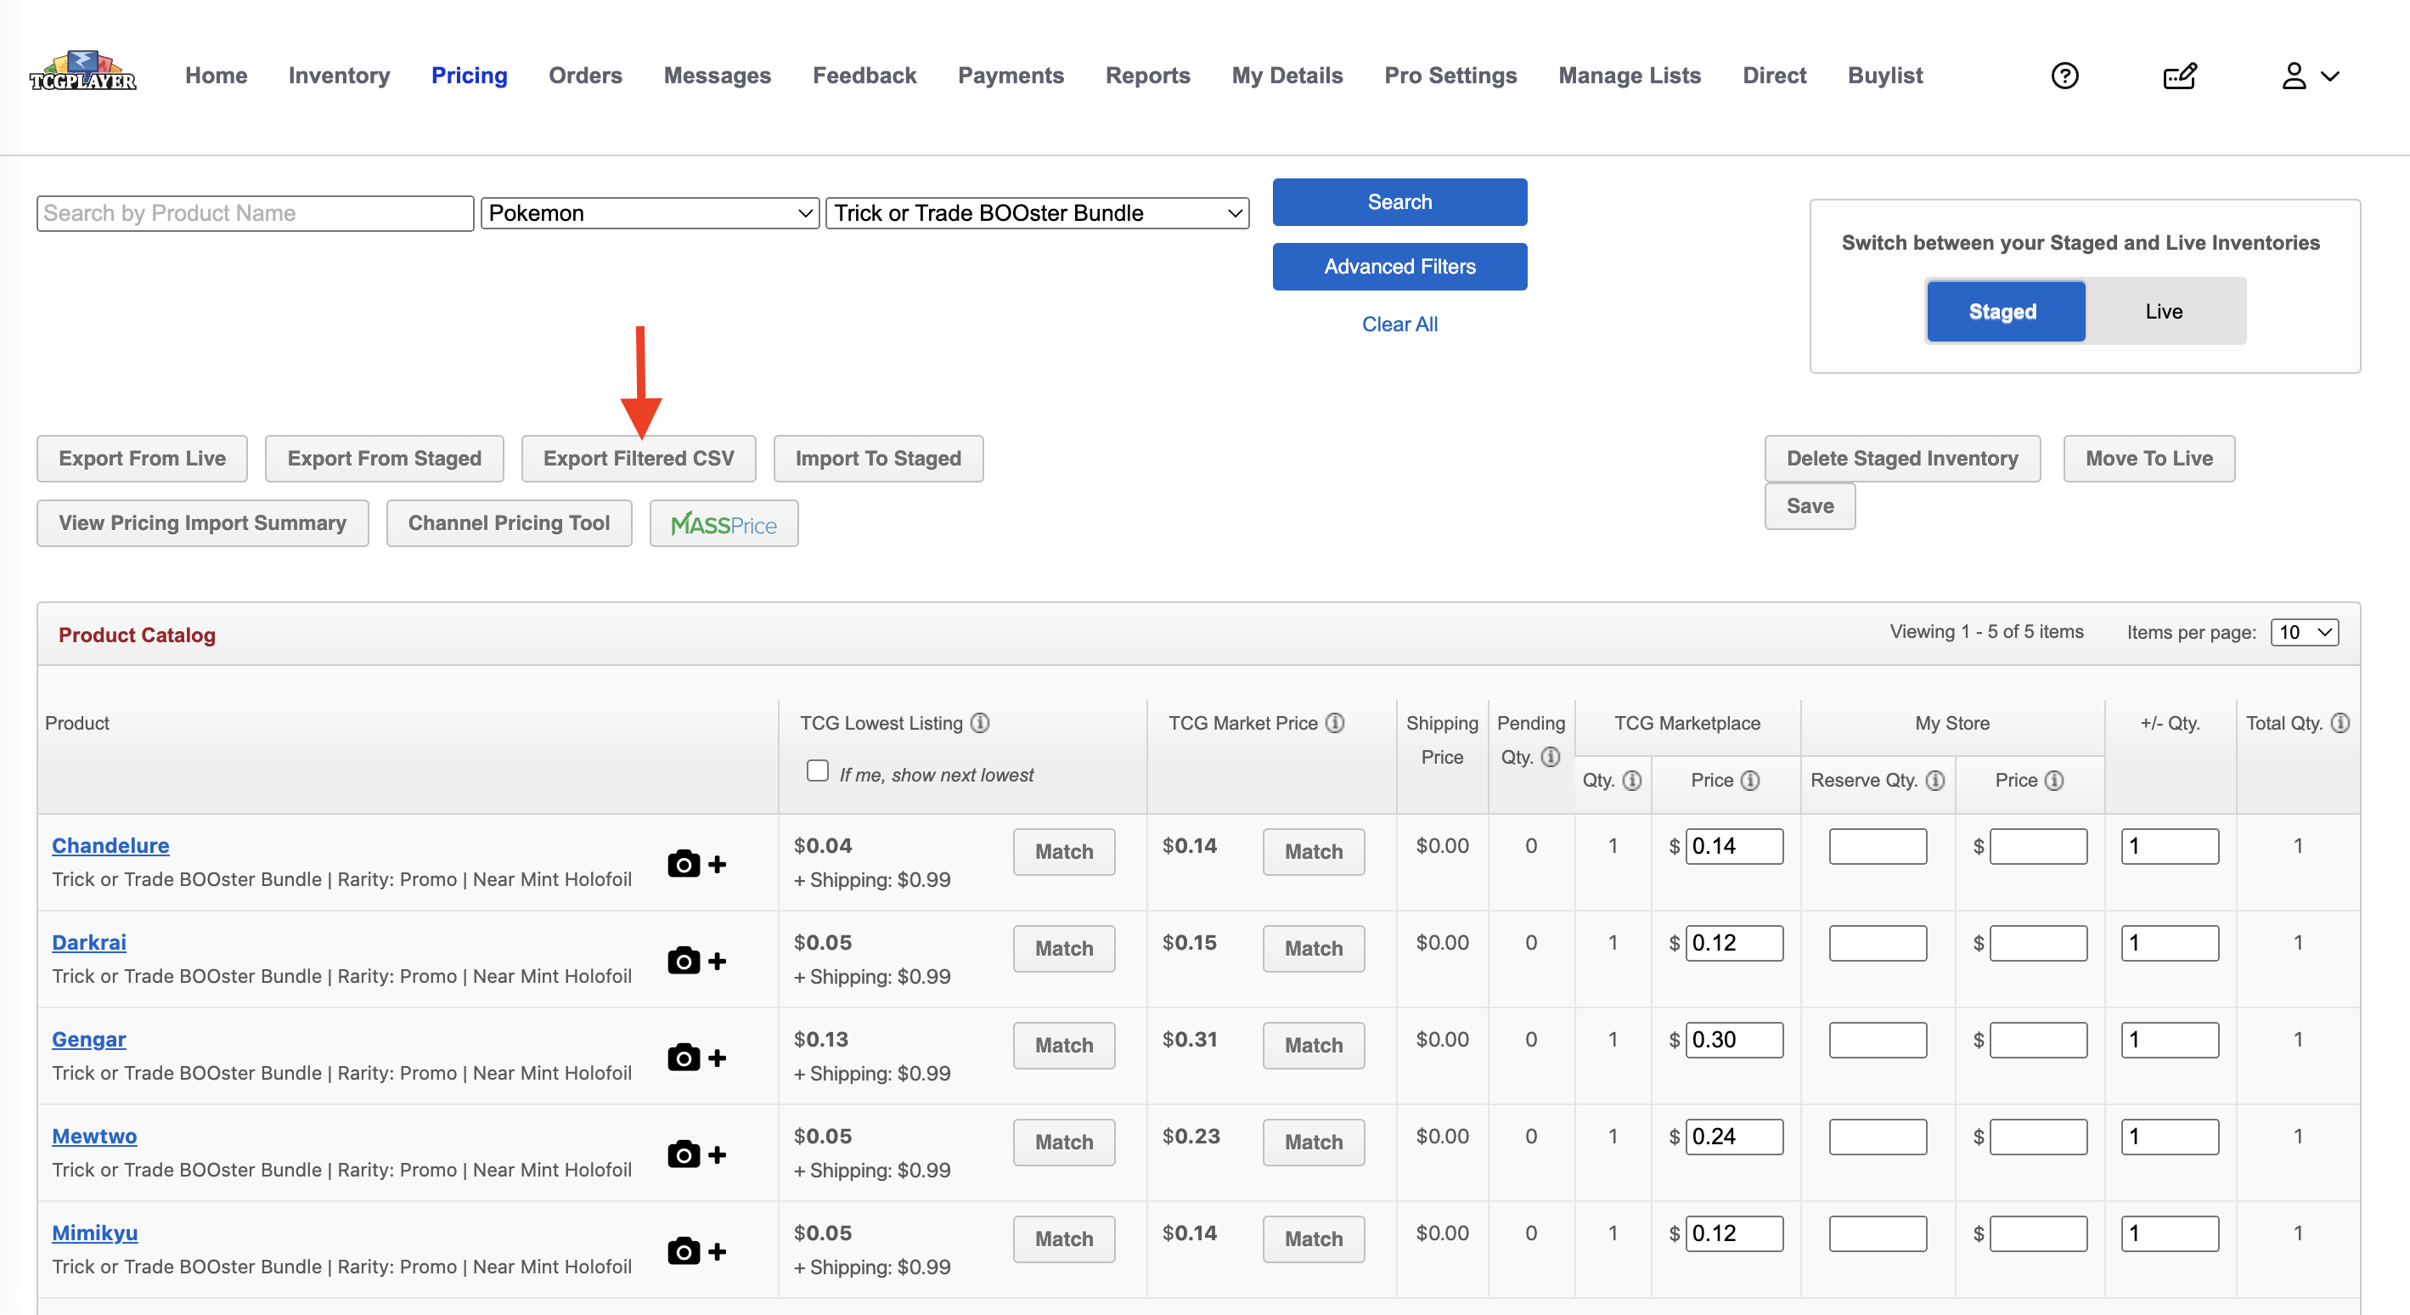The width and height of the screenshot is (2410, 1315).
Task: Click info icon beside Total Qty.
Action: pyautogui.click(x=2340, y=723)
